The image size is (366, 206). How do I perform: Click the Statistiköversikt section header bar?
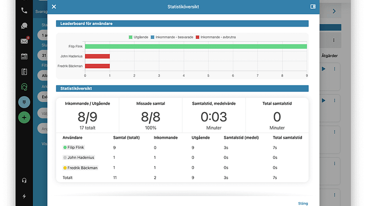(183, 88)
